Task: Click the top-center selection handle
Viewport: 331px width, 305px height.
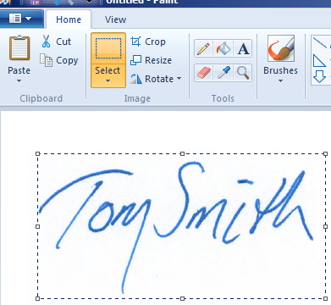Action: pos(182,153)
